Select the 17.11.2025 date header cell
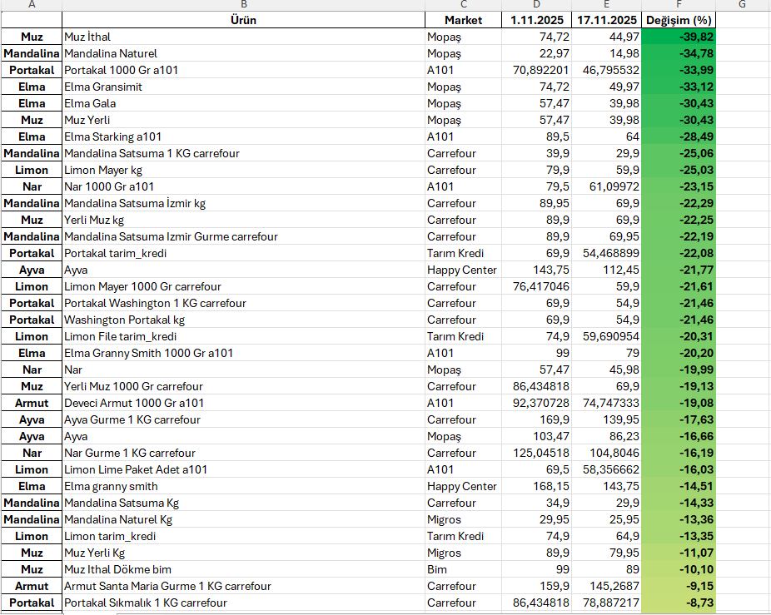 coord(606,20)
